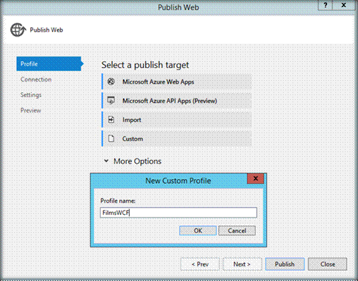Click the < Prev button
This screenshot has height=281, width=358.
(200, 264)
